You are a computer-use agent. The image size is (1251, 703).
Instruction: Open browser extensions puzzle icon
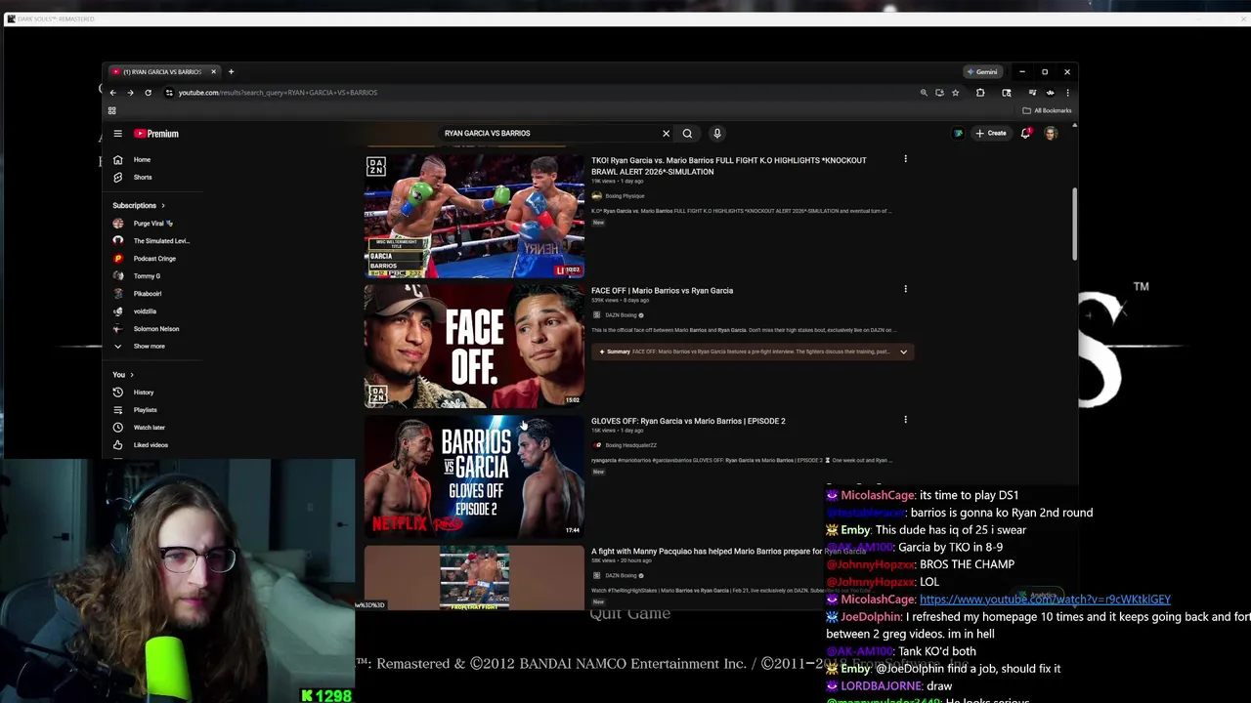(980, 93)
